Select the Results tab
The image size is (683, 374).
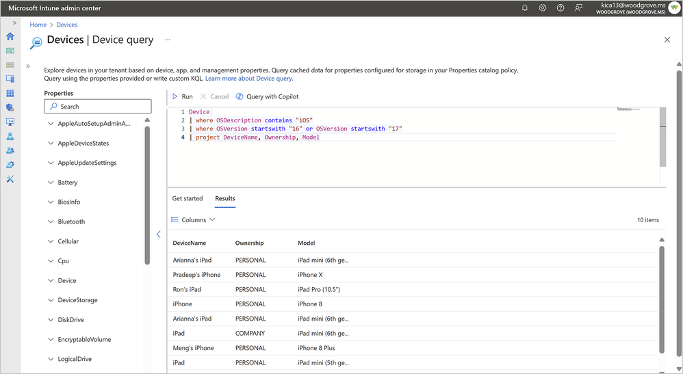point(225,198)
